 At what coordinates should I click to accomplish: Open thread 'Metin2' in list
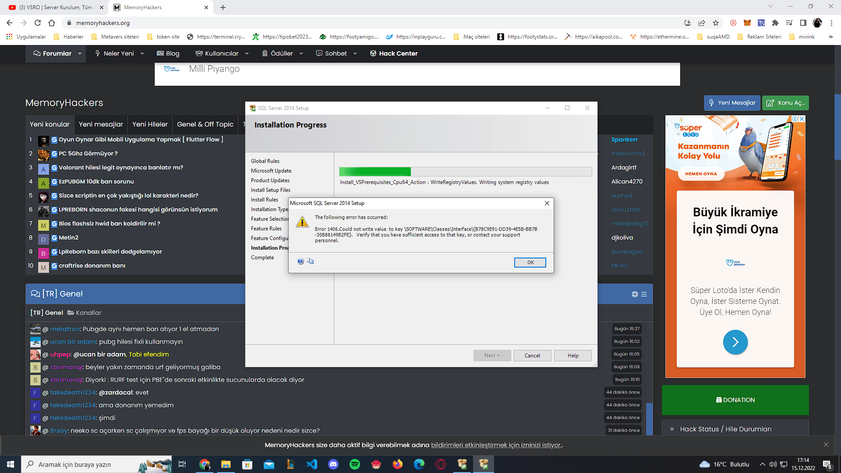[x=68, y=238]
